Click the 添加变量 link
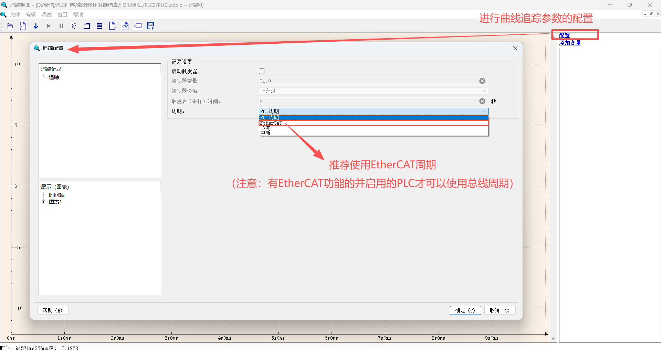The image size is (661, 351). coord(570,43)
